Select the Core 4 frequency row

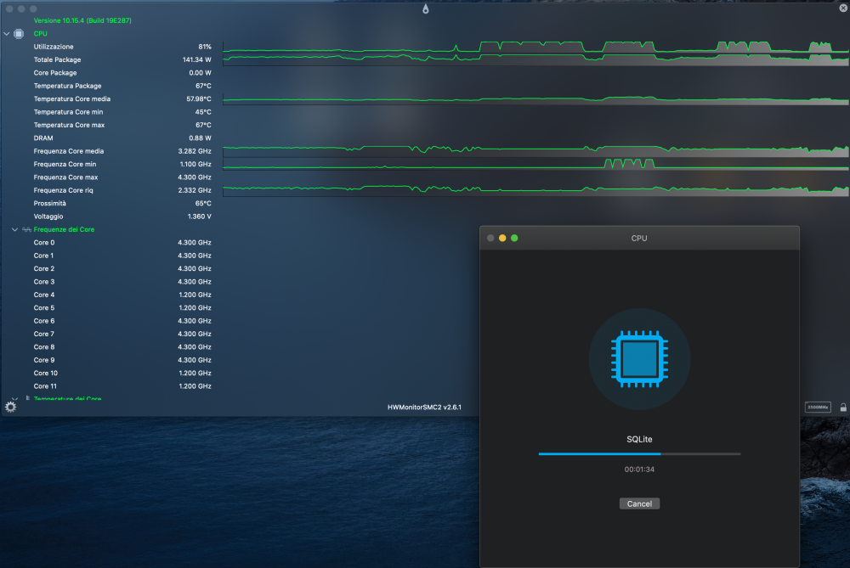[x=122, y=295]
